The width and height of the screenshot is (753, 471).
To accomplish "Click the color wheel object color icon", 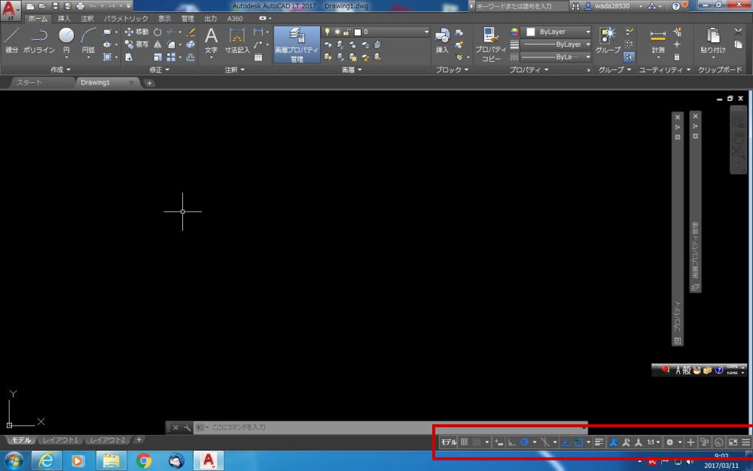I will (x=514, y=32).
